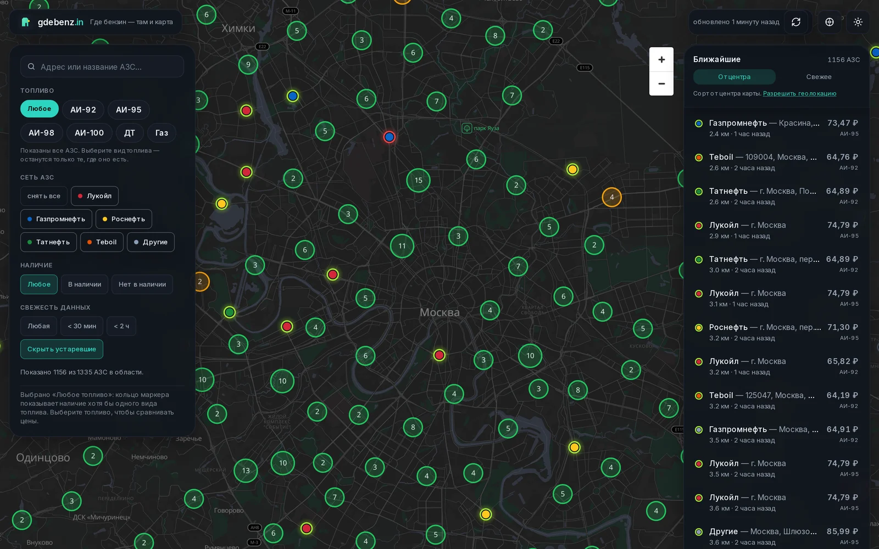Choose В наличии availability option
879x549 pixels.
point(85,284)
